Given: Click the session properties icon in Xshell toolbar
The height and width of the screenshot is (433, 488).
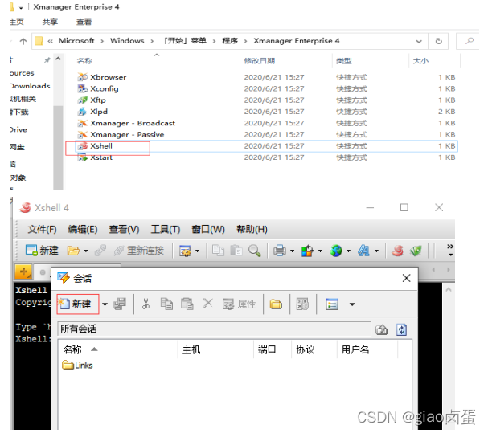Looking at the screenshot, I should [x=185, y=251].
